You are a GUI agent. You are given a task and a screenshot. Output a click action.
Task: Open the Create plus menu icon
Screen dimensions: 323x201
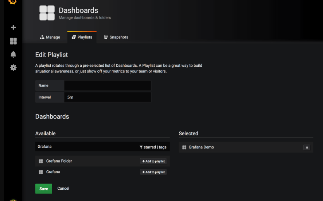pos(13,27)
